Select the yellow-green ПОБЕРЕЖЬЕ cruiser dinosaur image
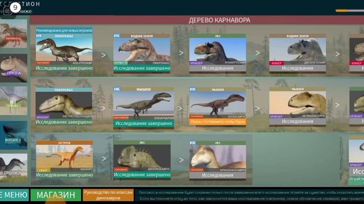364x204 pixels. click(64, 103)
